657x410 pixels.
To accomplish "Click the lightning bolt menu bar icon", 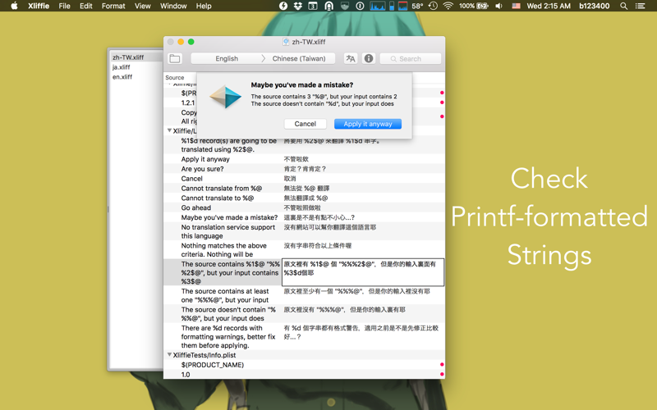I will click(283, 6).
